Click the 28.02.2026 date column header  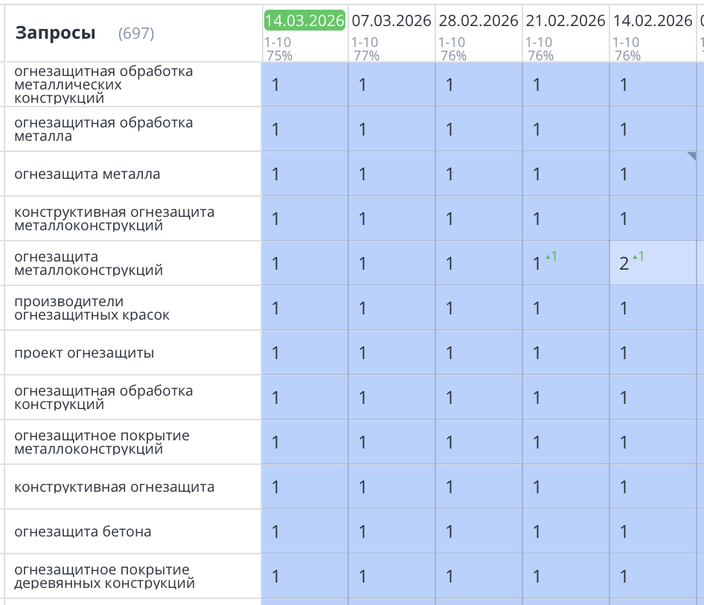[x=479, y=20]
